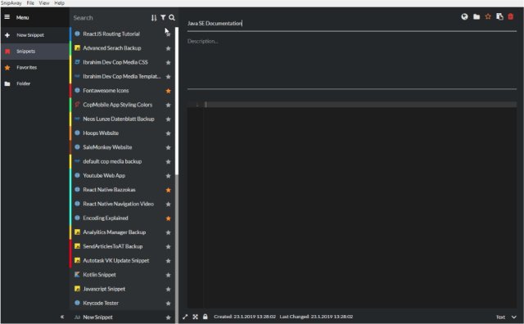Delete snippet with red trash icon

511,16
